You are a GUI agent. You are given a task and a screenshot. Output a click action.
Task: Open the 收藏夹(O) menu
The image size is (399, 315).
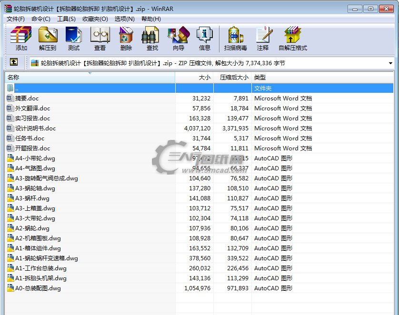95,19
